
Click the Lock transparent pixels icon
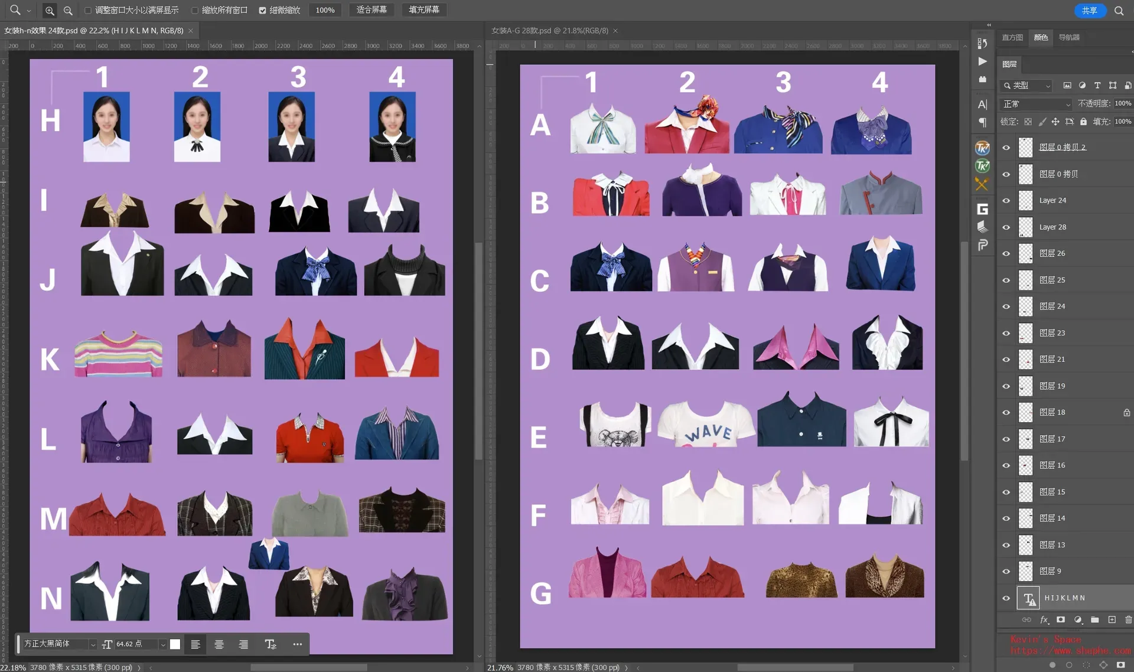[x=1028, y=122]
